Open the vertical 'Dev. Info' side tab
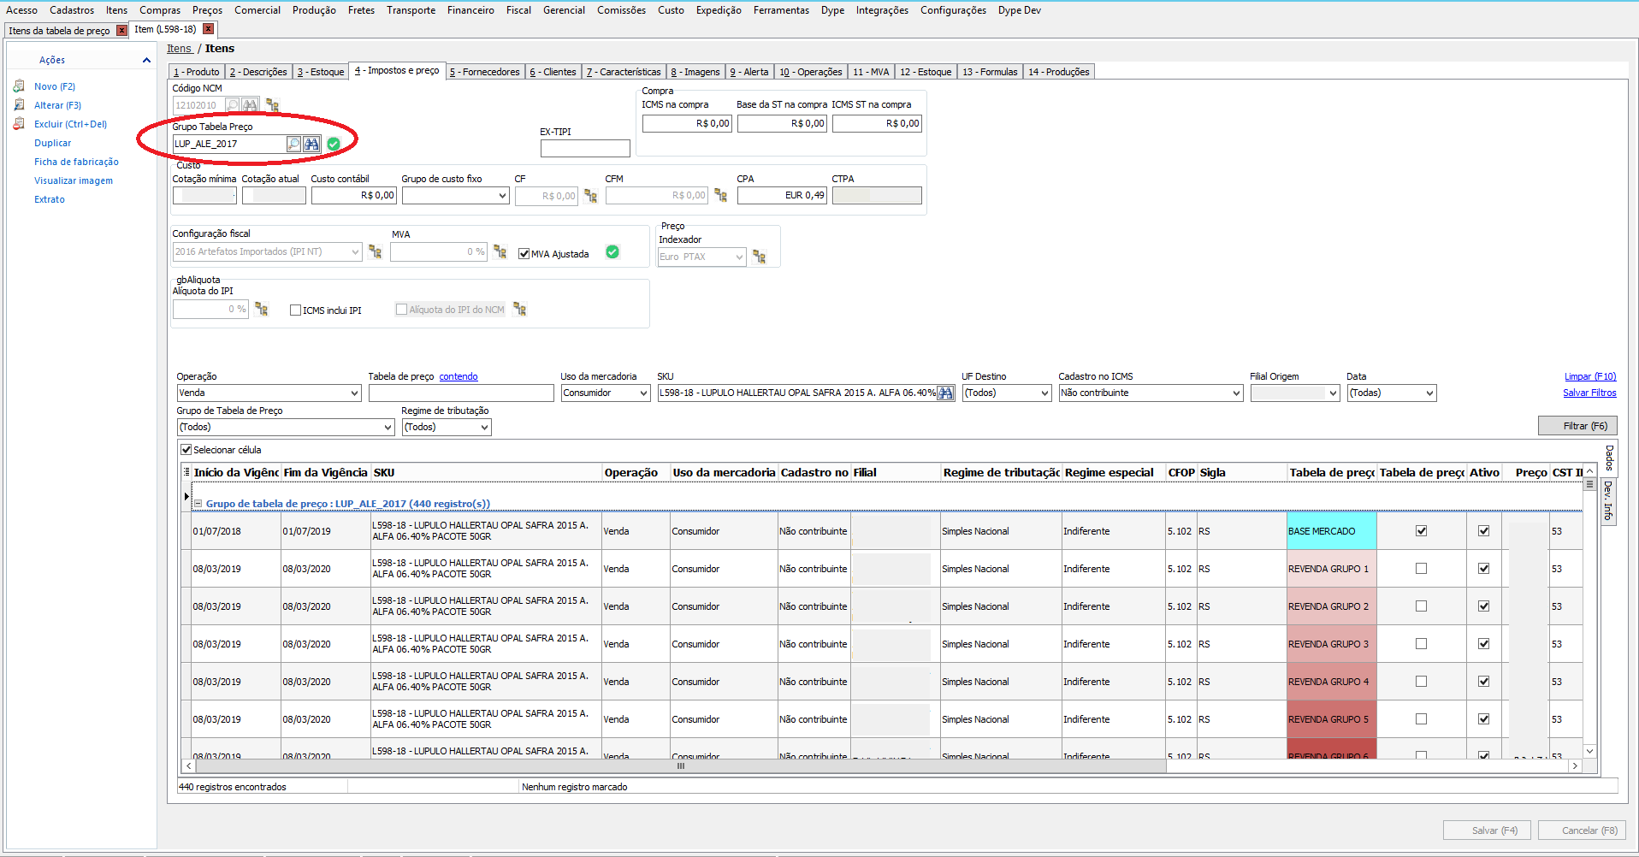The width and height of the screenshot is (1639, 857). pyautogui.click(x=1608, y=500)
